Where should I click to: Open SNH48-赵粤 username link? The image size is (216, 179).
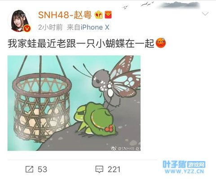coord(65,15)
